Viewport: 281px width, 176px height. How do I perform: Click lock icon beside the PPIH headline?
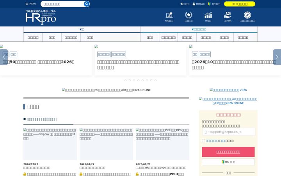pyautogui.click(x=137, y=174)
